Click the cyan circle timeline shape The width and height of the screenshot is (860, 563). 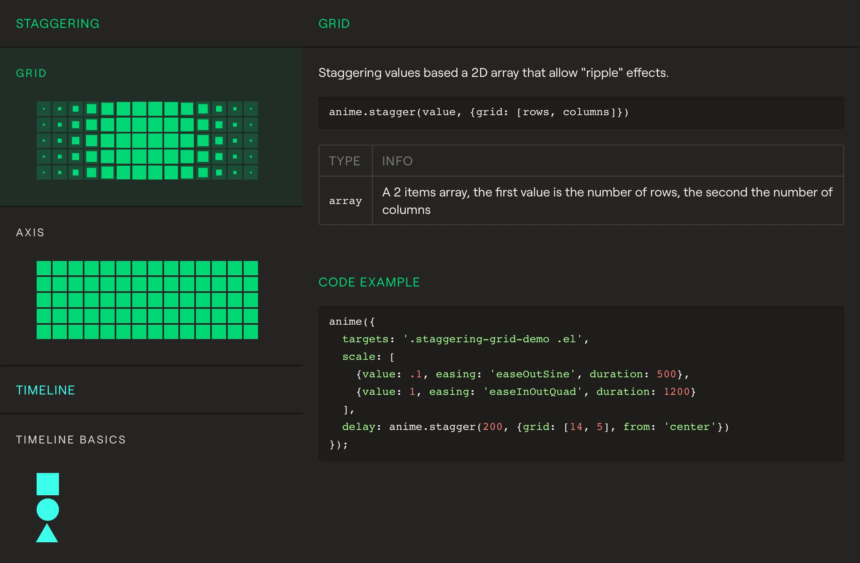click(x=48, y=510)
